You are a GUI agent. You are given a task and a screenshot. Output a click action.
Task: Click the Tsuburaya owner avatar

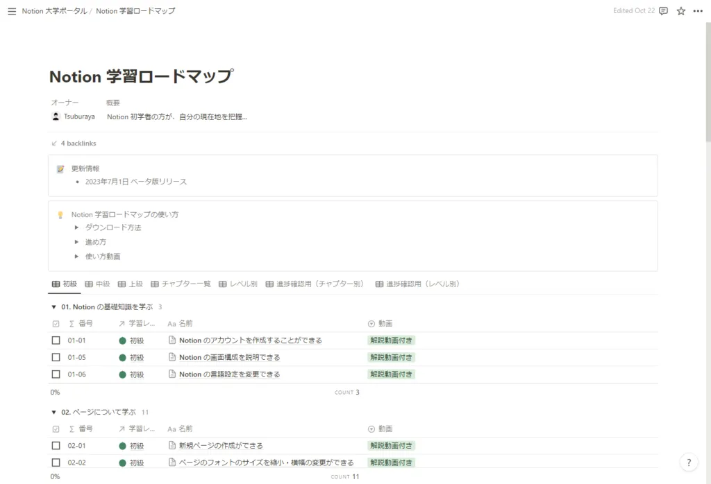[56, 116]
